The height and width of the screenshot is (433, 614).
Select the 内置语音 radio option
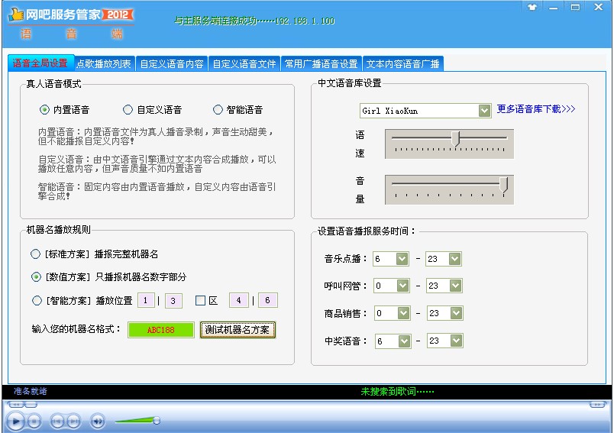tap(44, 110)
